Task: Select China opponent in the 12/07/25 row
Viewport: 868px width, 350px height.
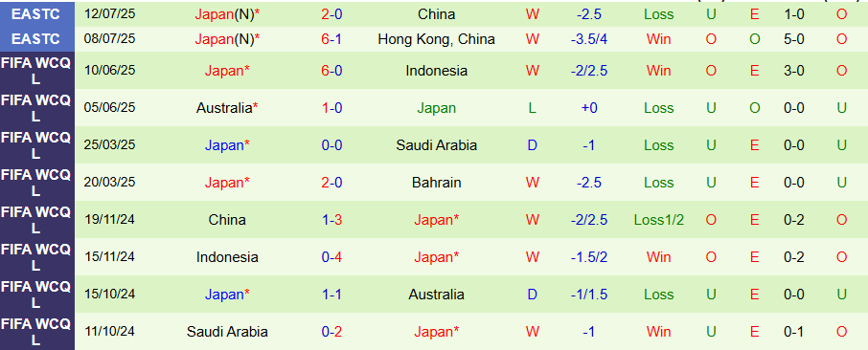Action: point(436,14)
